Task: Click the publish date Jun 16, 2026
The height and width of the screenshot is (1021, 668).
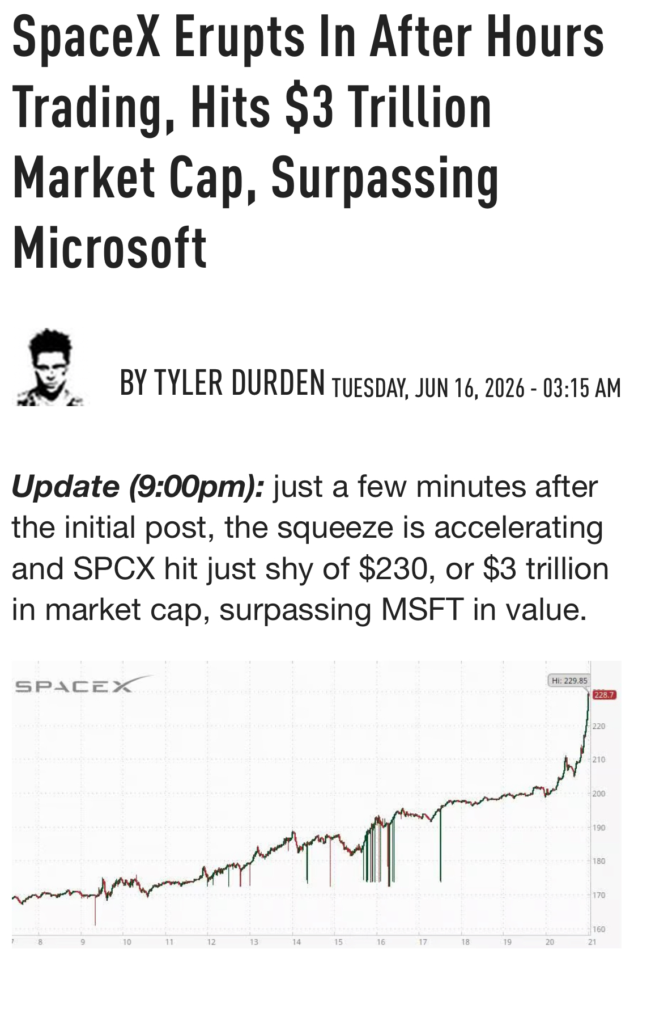Action: pyautogui.click(x=469, y=388)
